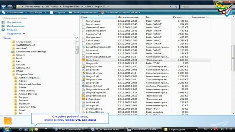Screen dimensions: 235x132
Task: Click ABBYY Lingvo 12 folder icon in tree
Action: [15, 77]
